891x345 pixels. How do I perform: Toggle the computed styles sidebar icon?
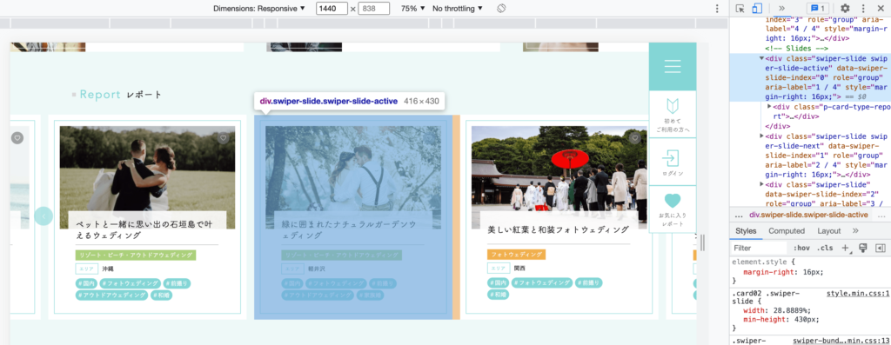point(881,248)
